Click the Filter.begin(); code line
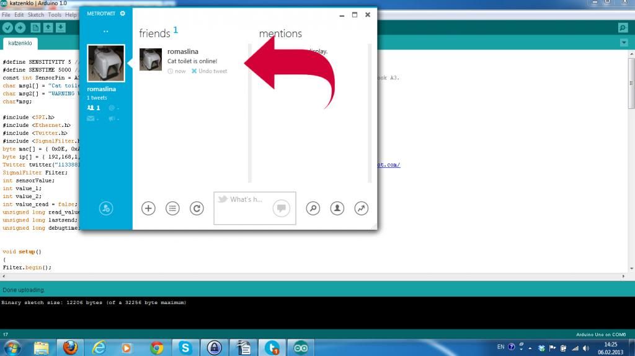 [x=27, y=267]
